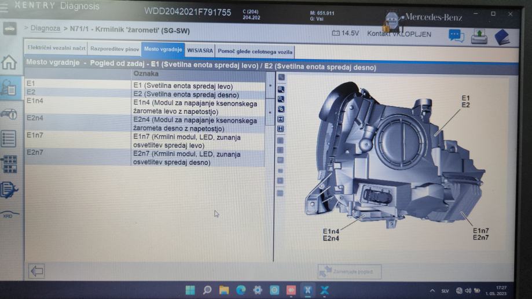Open the vehicle warning sidebar icon
Viewport: 532px width, 299px height.
point(9,113)
